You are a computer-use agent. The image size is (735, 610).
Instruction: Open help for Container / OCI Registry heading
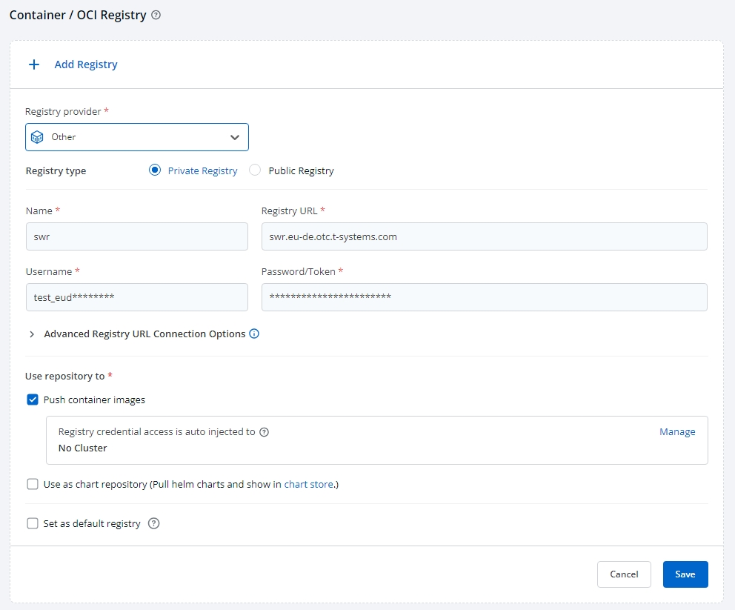click(x=155, y=14)
